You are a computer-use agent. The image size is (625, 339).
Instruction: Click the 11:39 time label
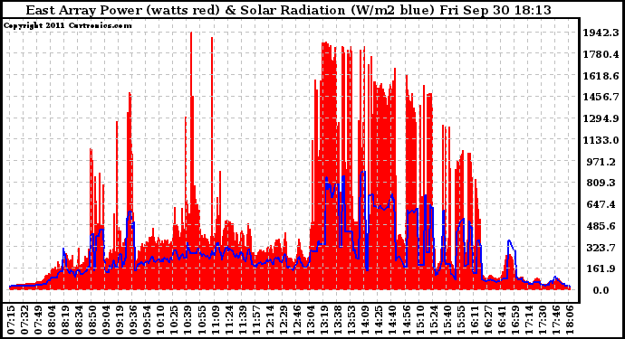[242, 320]
